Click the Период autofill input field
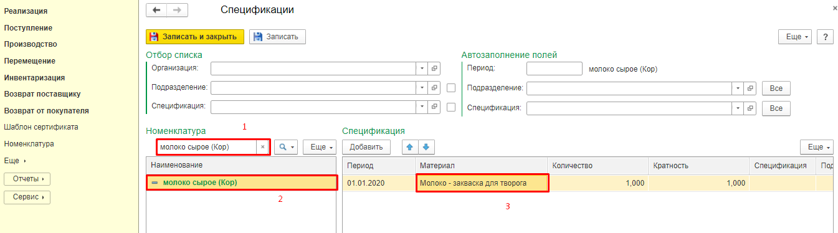Viewport: 838px width, 233px height. [554, 69]
